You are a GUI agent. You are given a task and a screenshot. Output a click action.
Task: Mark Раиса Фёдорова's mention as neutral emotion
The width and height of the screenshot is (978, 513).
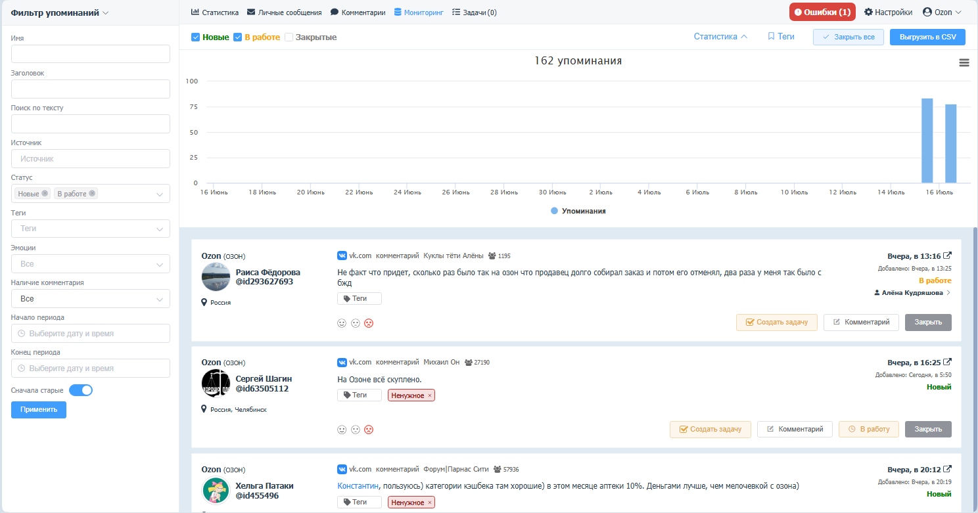point(356,323)
